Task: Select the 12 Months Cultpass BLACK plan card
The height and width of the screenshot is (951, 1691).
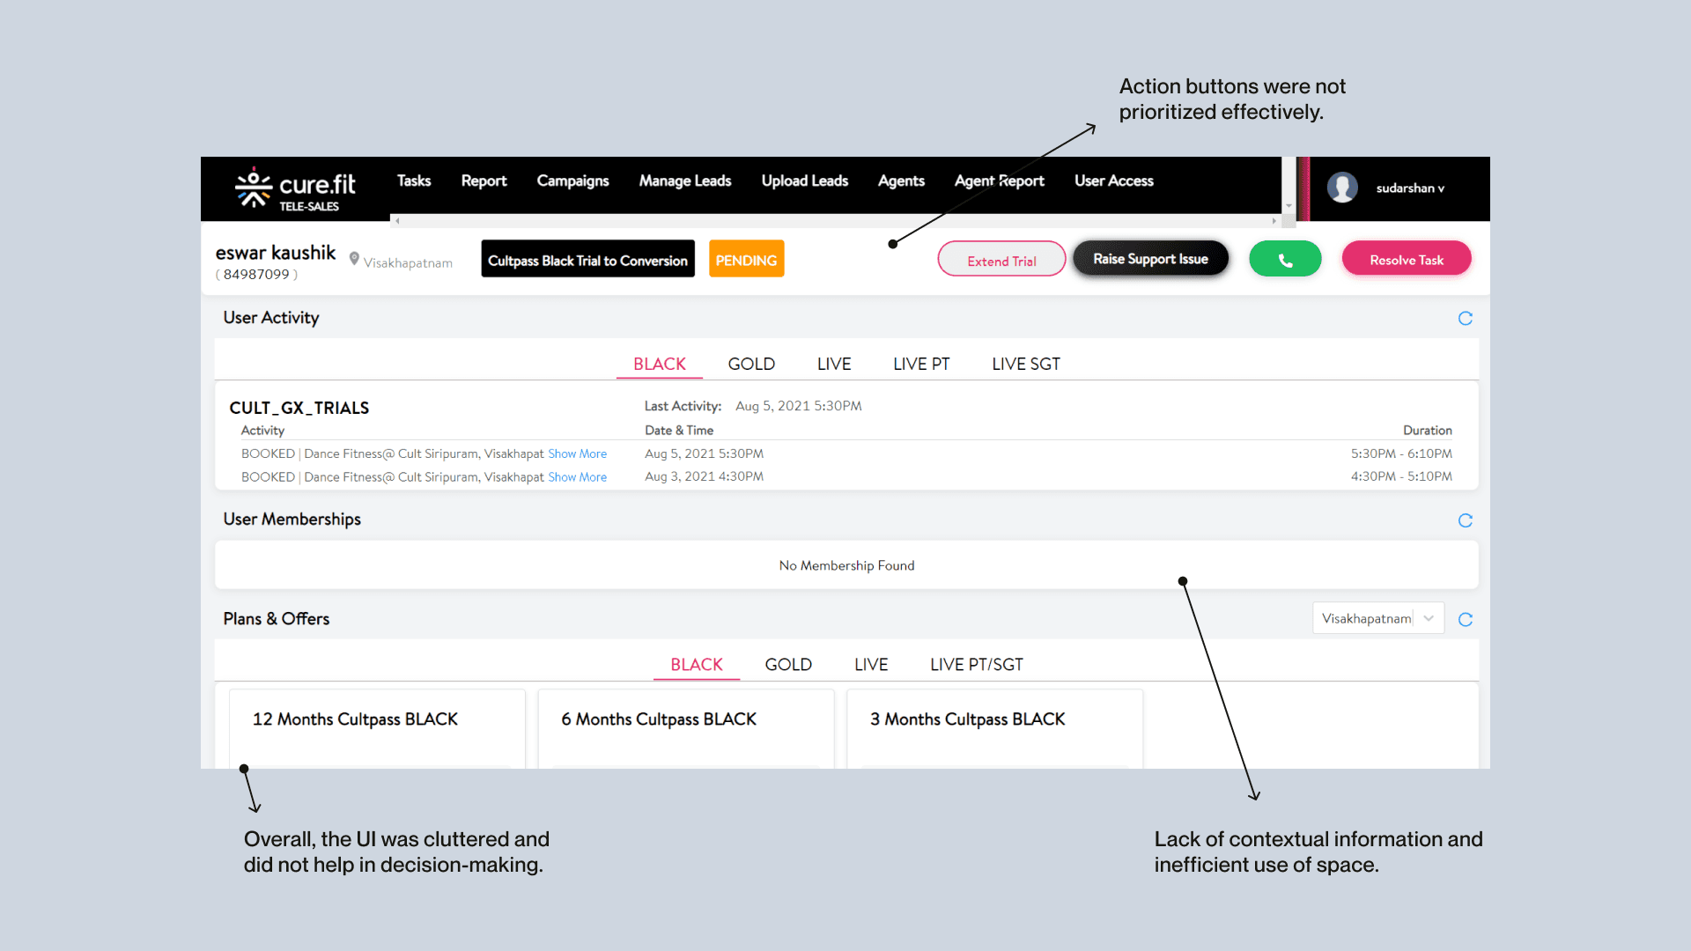Action: 377,729
